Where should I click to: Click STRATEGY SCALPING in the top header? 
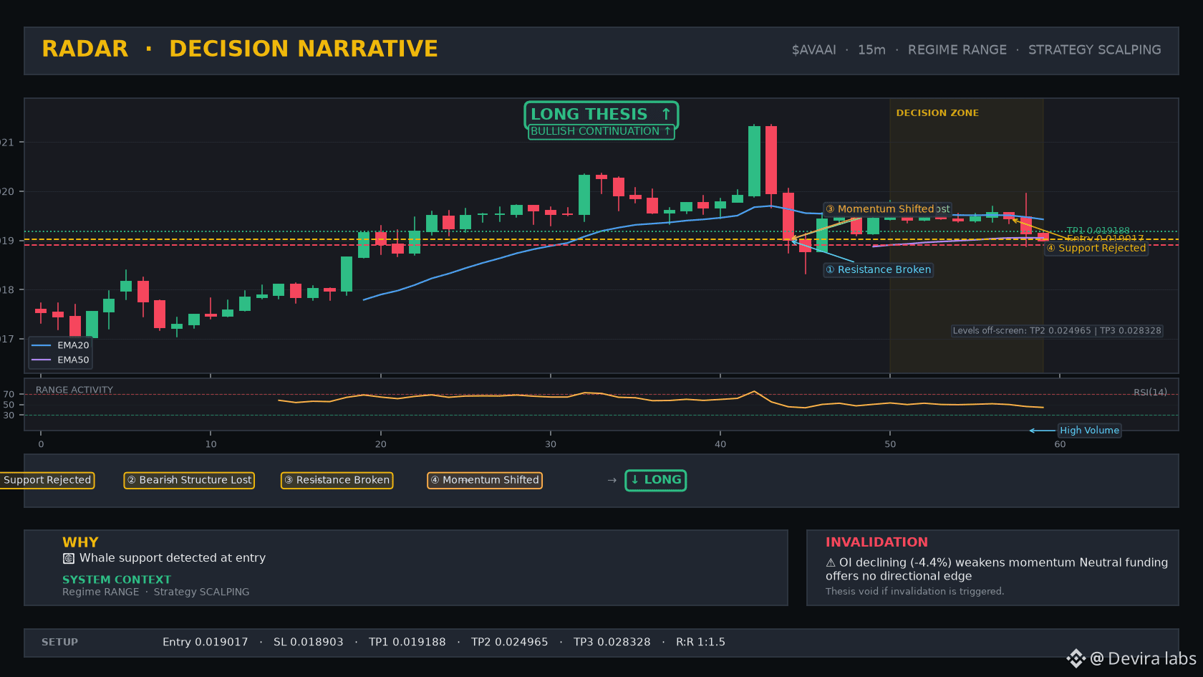point(1095,50)
